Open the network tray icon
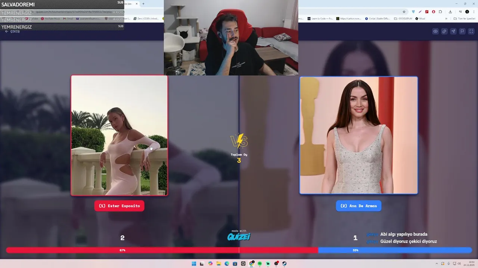This screenshot has width=478, height=268. pos(454,264)
